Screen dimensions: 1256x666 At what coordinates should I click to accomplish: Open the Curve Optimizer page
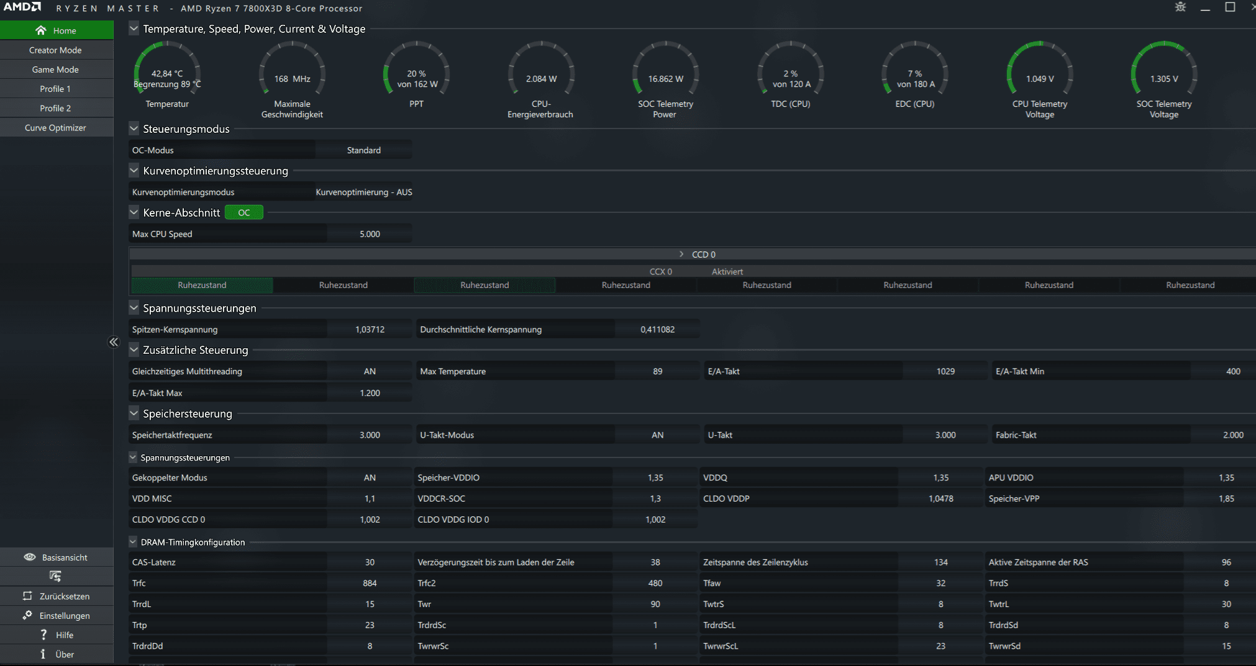57,128
